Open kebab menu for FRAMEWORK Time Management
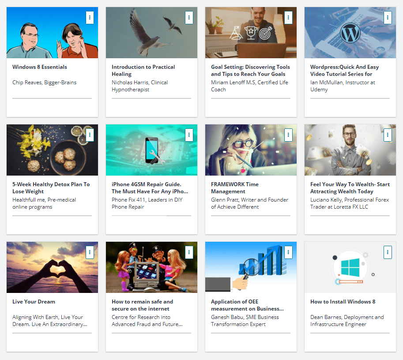This screenshot has width=403, height=360. (288, 135)
